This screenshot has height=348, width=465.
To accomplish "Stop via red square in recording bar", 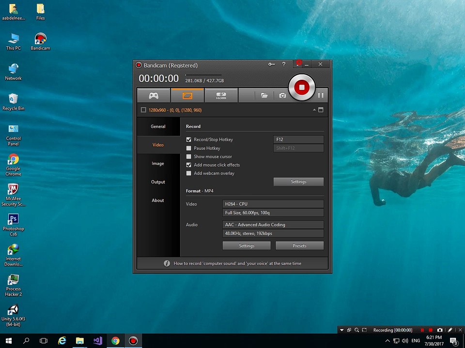I will tap(431, 330).
